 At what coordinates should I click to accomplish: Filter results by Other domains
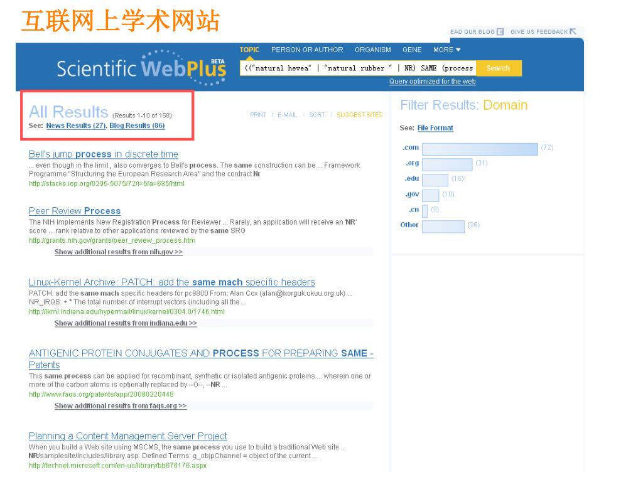[409, 225]
